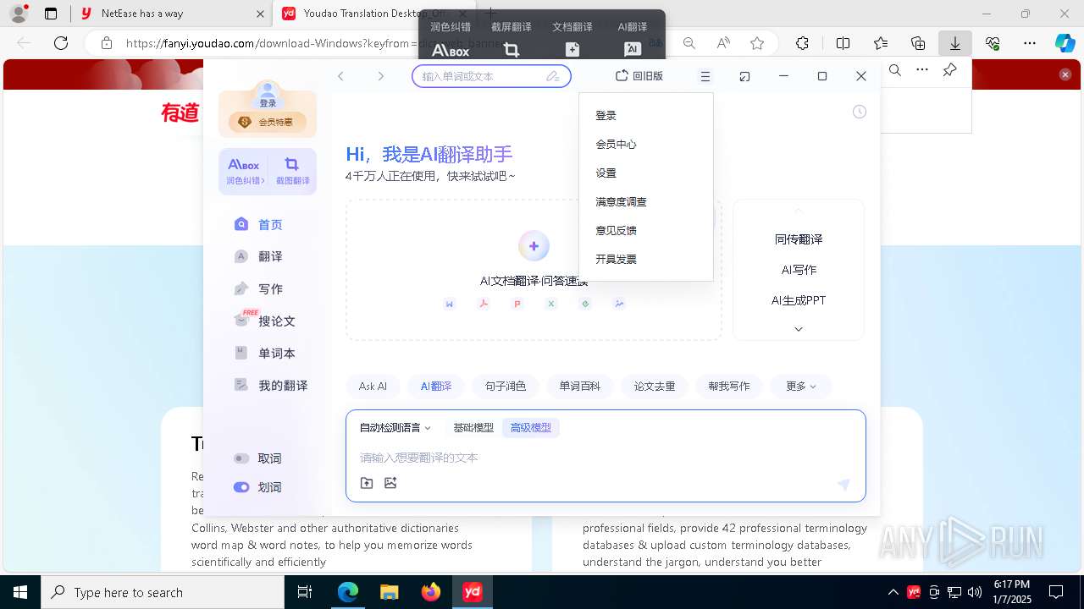
Task: Click the 输入单词或文本 search field
Action: (491, 76)
